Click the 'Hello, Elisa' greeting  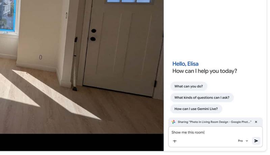[x=185, y=64]
